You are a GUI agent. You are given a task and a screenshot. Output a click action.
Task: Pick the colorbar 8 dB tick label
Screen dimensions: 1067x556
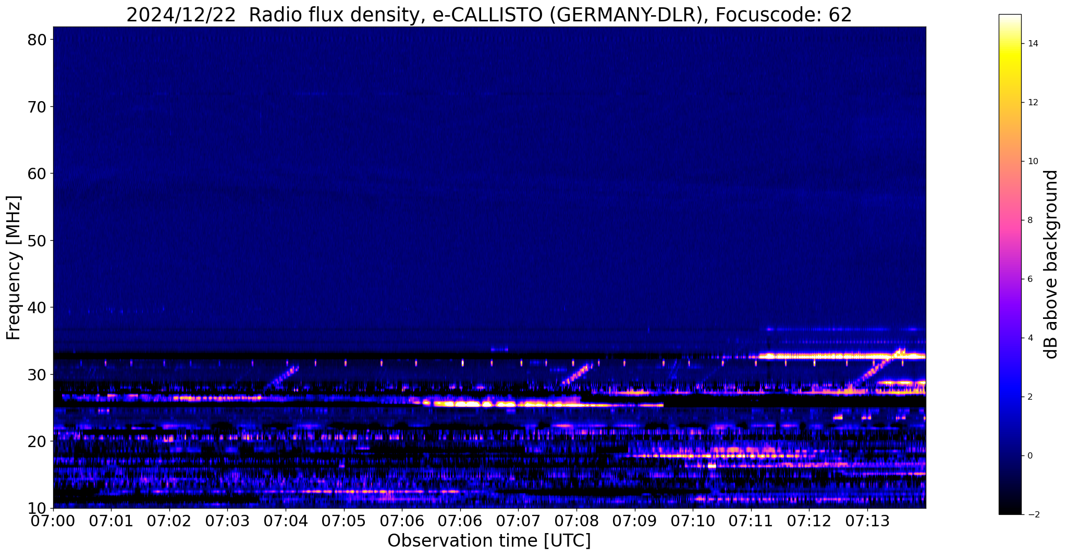pos(1029,220)
